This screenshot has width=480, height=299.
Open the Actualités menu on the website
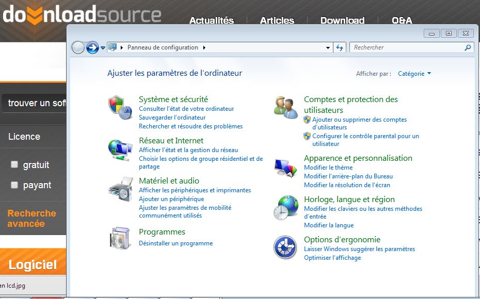click(212, 21)
